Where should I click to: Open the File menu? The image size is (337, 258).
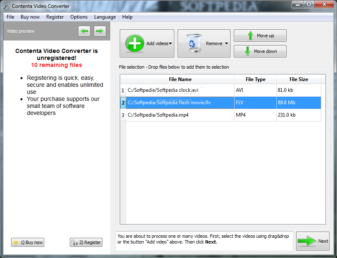pos(10,17)
